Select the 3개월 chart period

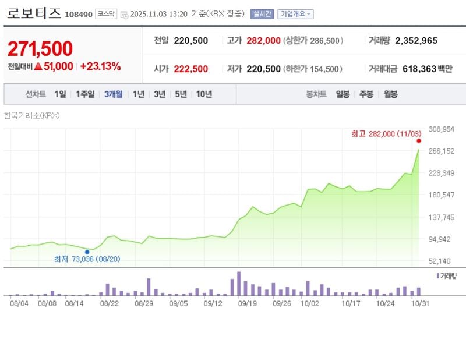click(x=113, y=94)
